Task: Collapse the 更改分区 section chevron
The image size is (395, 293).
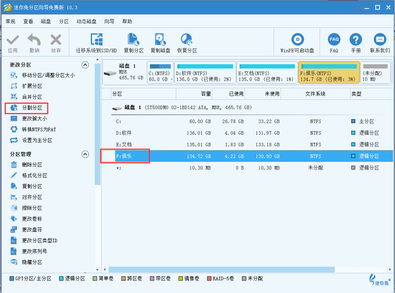Action: (x=85, y=65)
